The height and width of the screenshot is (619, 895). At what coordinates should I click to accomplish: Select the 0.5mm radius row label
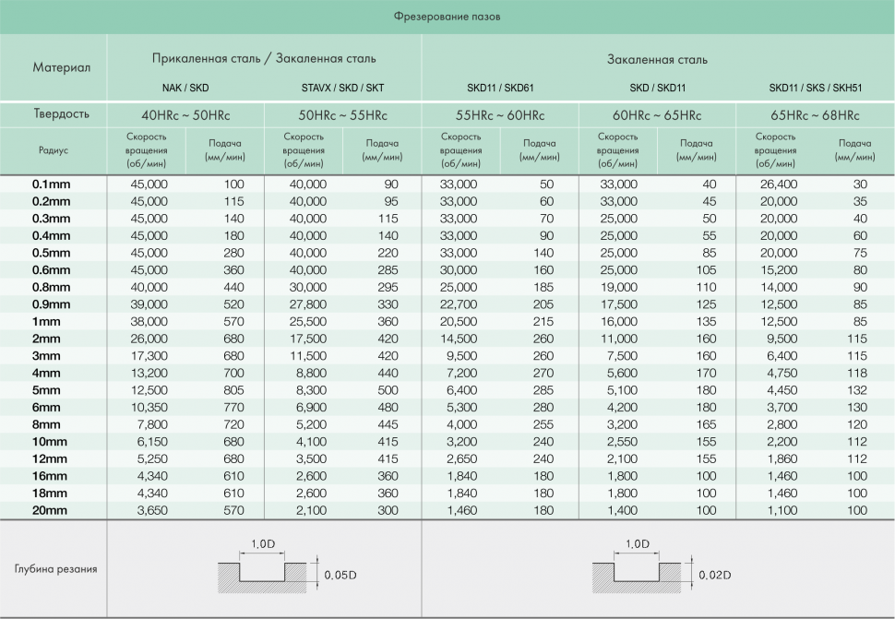(x=52, y=253)
